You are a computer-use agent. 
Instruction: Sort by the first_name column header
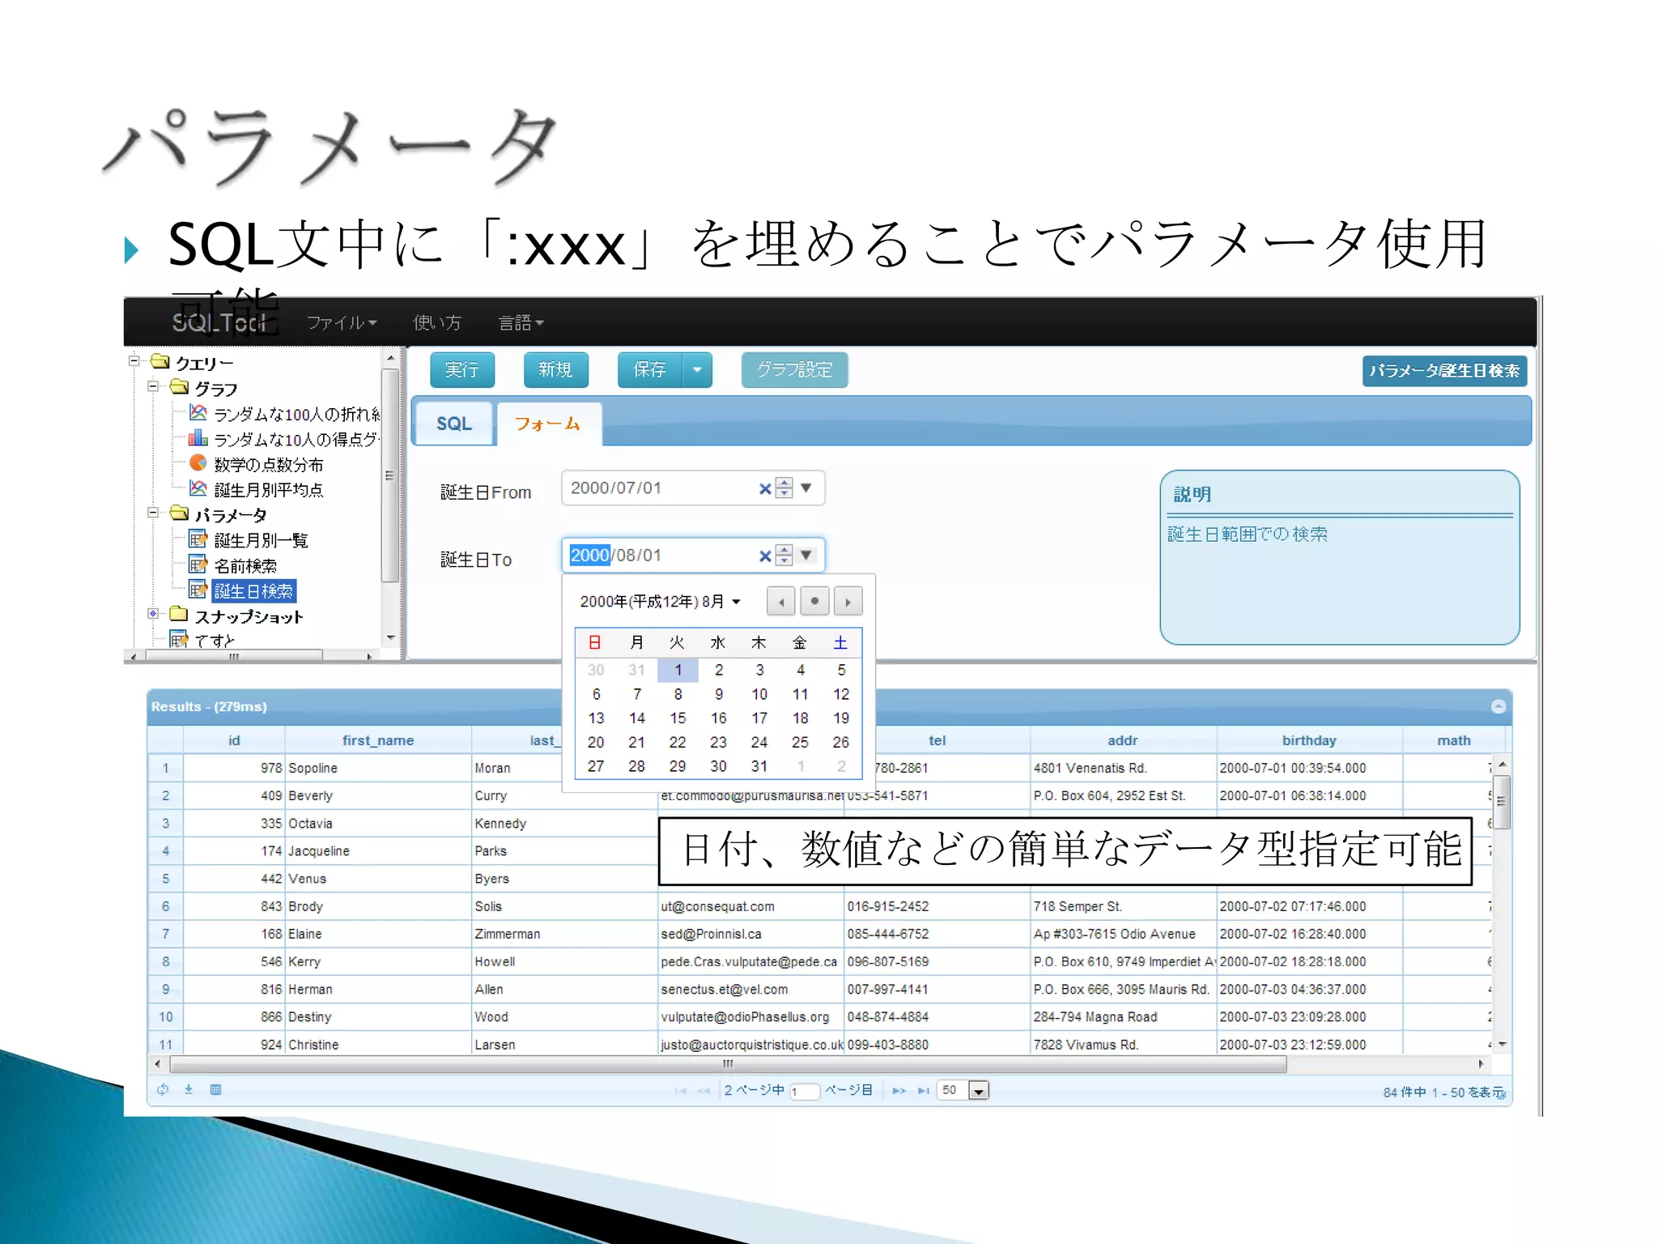point(377,740)
